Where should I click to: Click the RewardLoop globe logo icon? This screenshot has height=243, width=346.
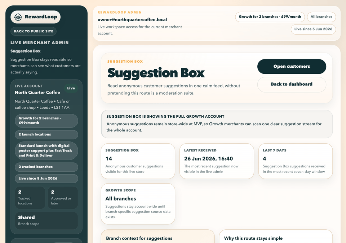(18, 17)
